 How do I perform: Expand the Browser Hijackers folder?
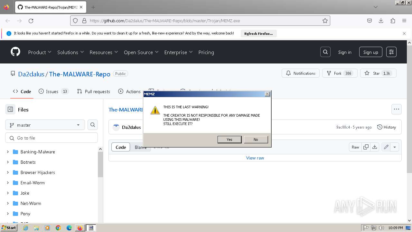click(8, 172)
